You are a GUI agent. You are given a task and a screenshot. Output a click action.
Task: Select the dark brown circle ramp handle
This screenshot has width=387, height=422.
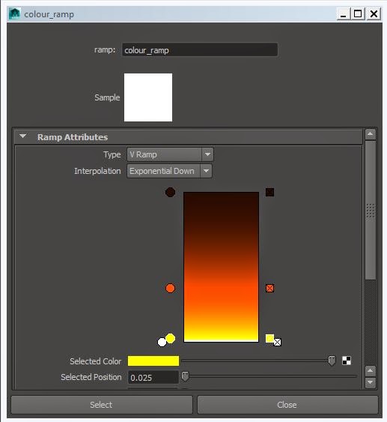(x=170, y=192)
